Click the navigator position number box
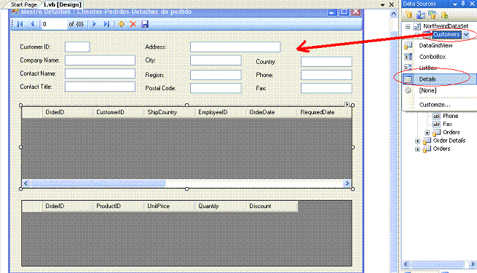This screenshot has width=477, height=273. [x=54, y=24]
